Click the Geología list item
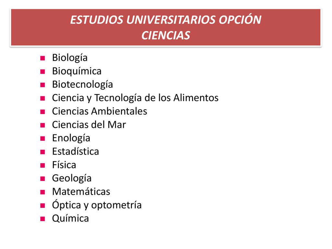 tap(72, 178)
